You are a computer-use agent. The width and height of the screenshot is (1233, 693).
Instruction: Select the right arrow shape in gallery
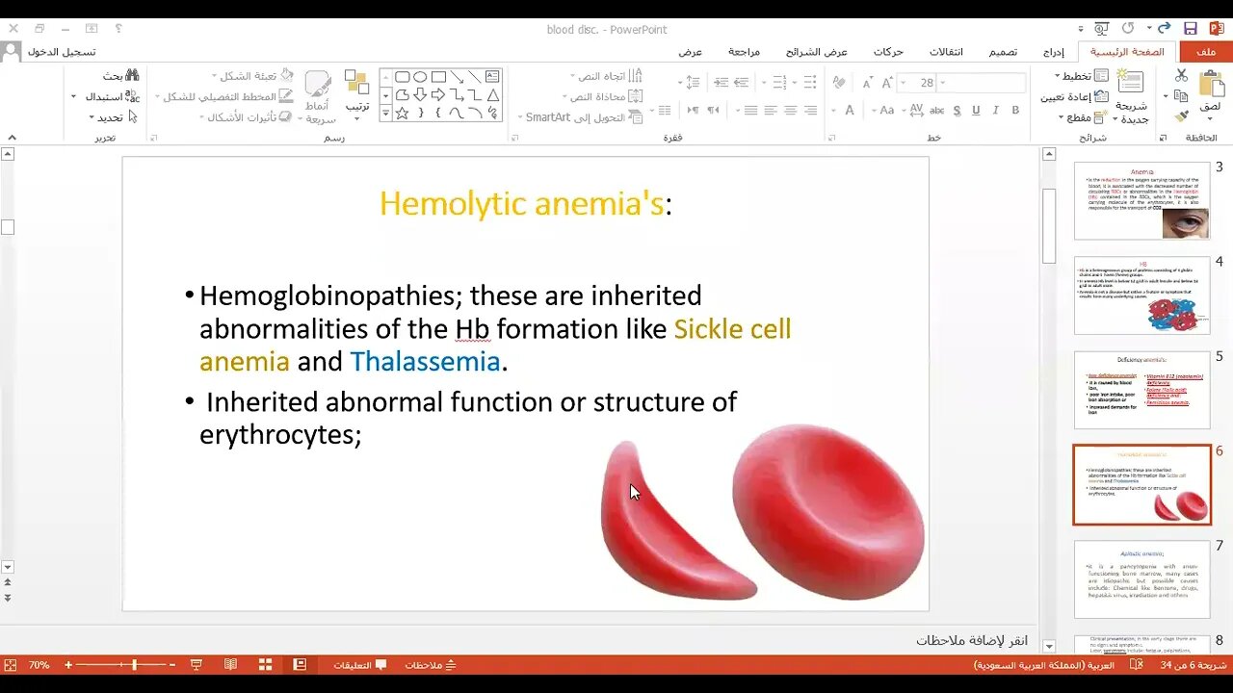pyautogui.click(x=438, y=94)
